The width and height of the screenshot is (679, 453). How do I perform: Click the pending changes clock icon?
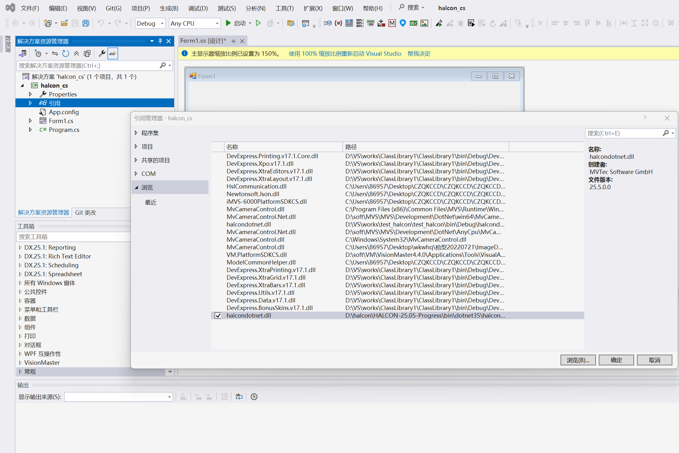[38, 53]
